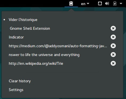The image size is (126, 99).
Task: Select 'nswer to life the universe' entry
Action: point(62,55)
